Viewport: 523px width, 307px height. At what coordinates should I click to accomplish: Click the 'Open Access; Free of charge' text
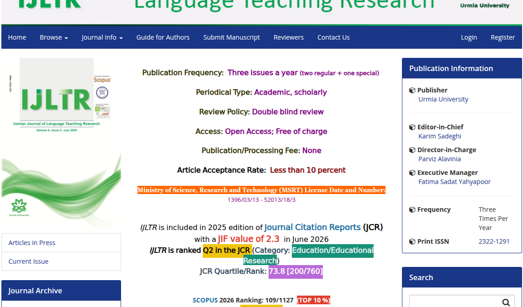[276, 131]
